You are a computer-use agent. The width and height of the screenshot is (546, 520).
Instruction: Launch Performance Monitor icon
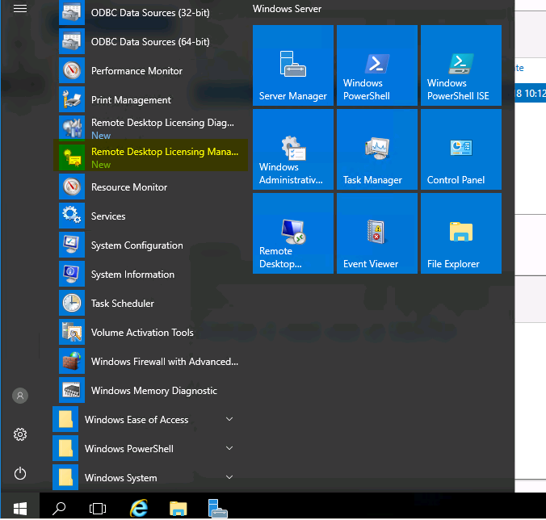click(x=72, y=70)
